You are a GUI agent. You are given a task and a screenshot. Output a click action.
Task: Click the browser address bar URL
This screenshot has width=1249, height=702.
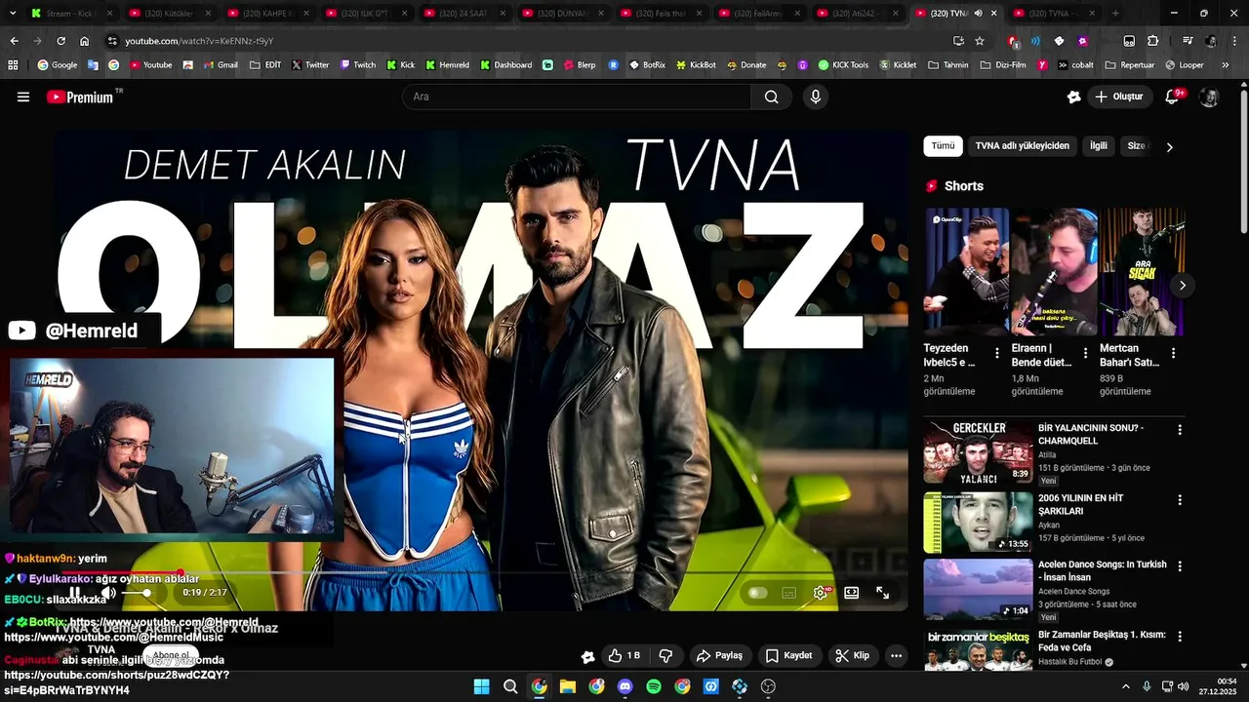coord(199,41)
